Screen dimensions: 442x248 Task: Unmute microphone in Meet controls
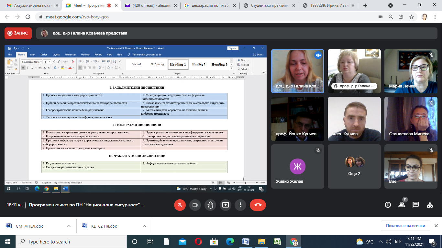[180, 205]
